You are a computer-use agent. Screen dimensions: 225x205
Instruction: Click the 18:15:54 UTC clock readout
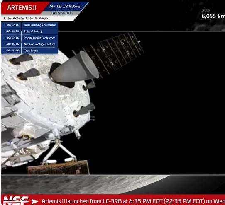tap(61, 13)
